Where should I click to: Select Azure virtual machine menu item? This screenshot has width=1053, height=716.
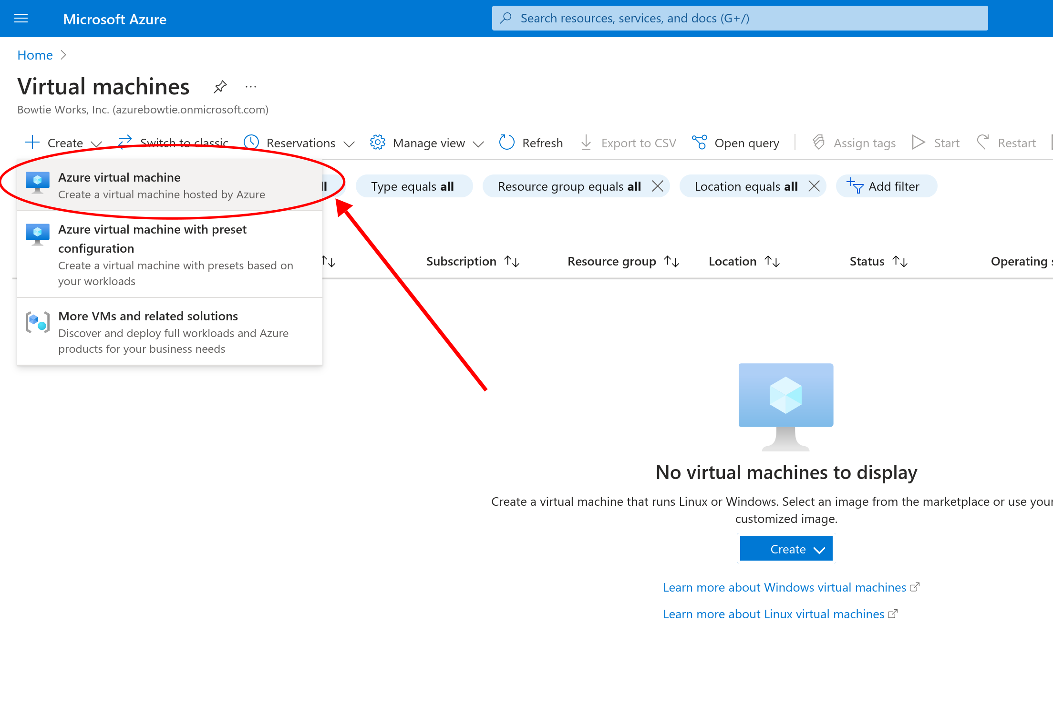click(x=170, y=185)
